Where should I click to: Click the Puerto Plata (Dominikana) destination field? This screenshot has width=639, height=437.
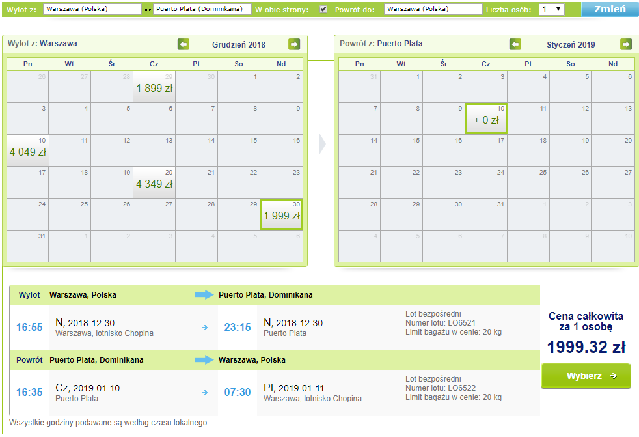pyautogui.click(x=202, y=9)
